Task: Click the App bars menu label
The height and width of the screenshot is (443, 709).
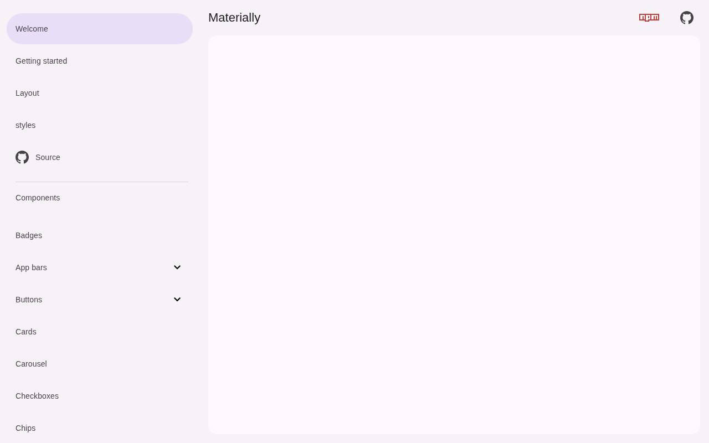Action: [32, 267]
